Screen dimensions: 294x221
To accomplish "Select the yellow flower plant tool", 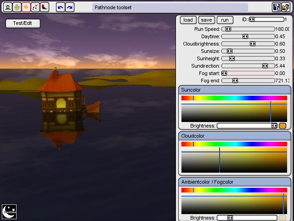I will (x=17, y=7).
